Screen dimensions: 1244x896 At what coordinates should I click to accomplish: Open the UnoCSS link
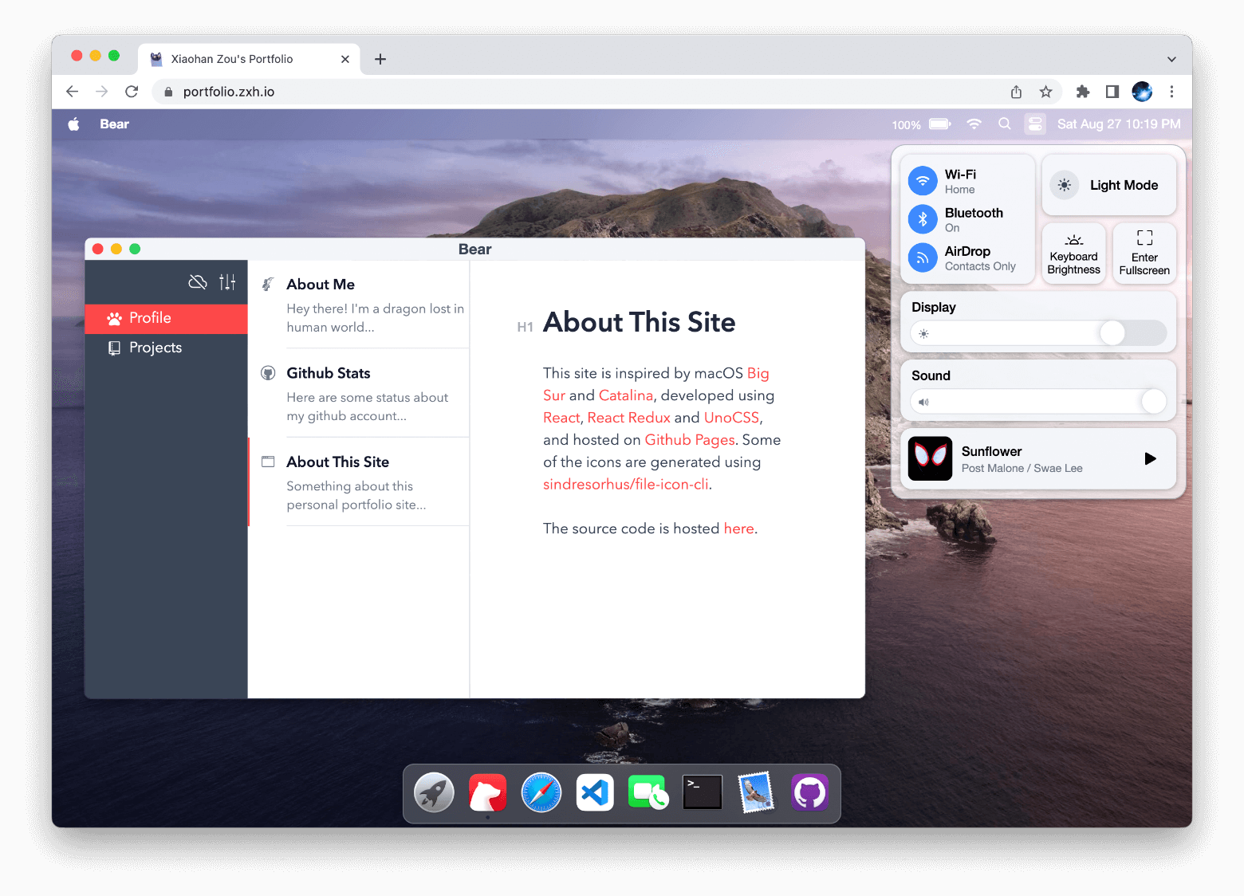731,418
